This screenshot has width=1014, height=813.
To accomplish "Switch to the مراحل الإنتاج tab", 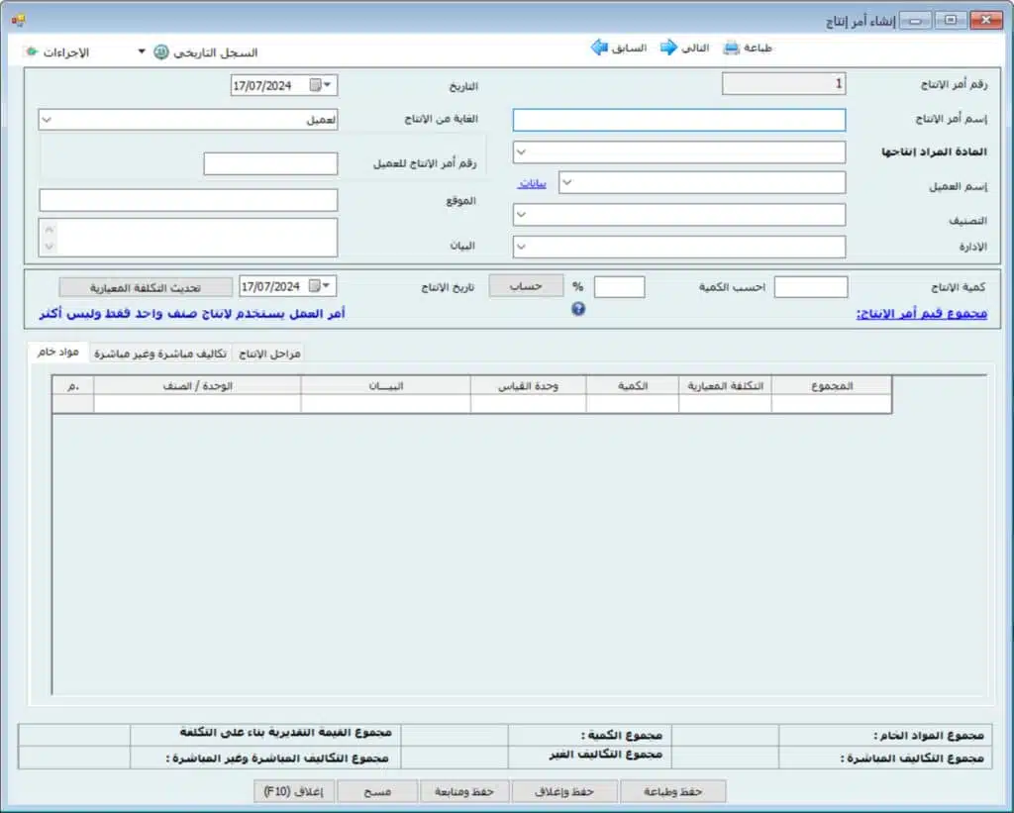I will 270,354.
